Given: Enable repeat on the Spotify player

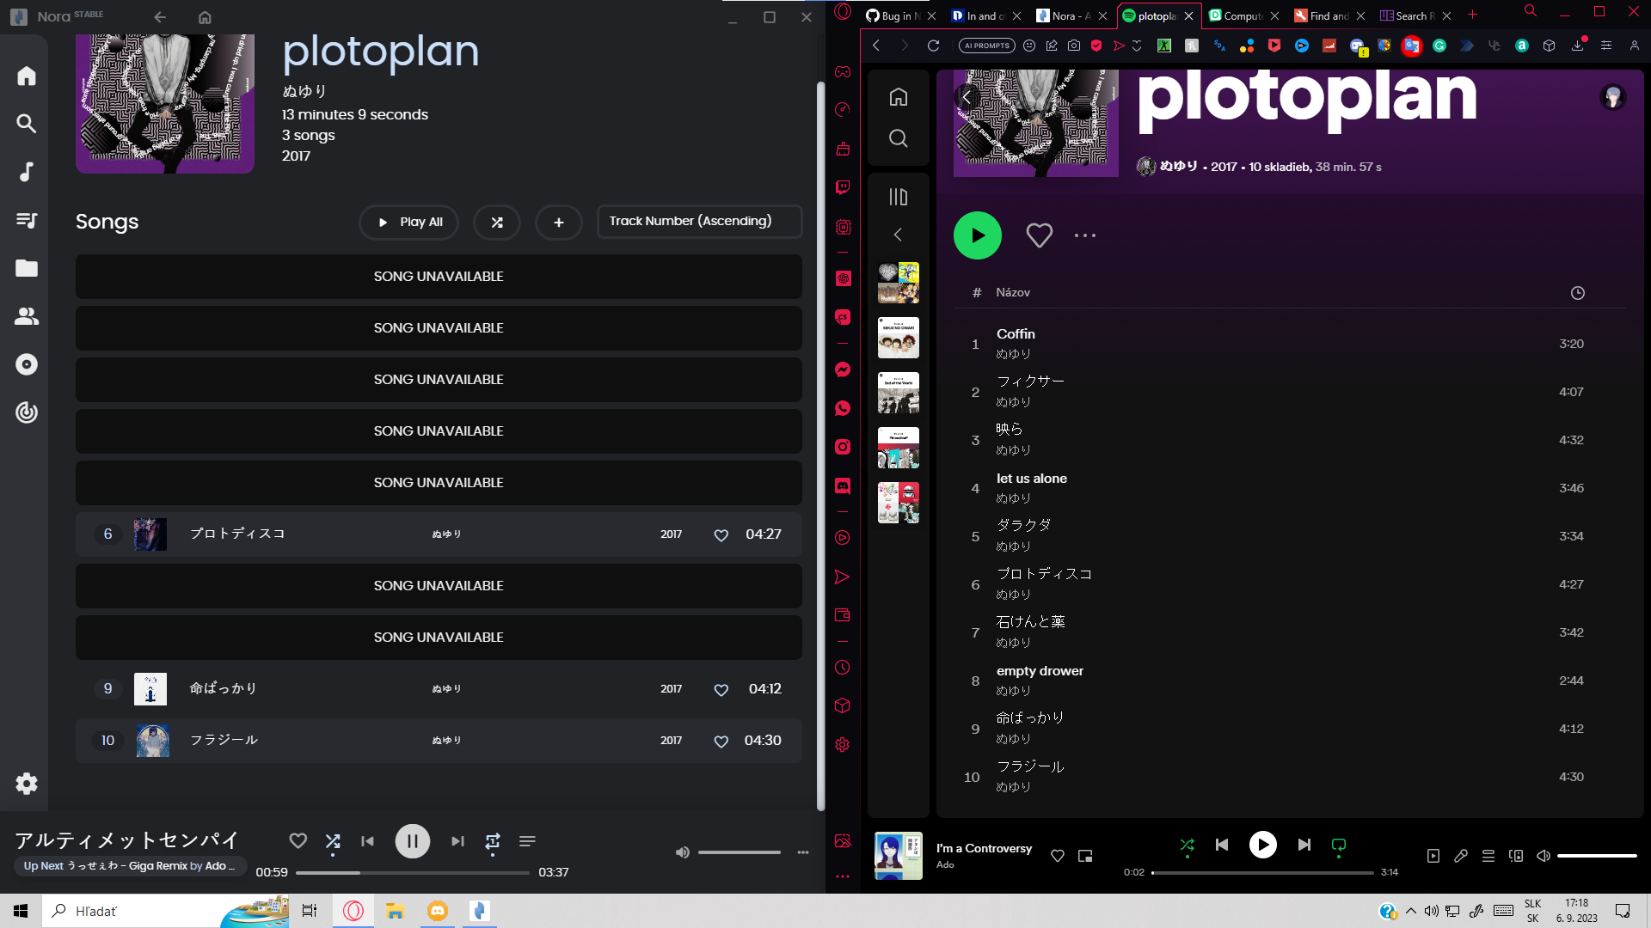Looking at the screenshot, I should point(1338,845).
